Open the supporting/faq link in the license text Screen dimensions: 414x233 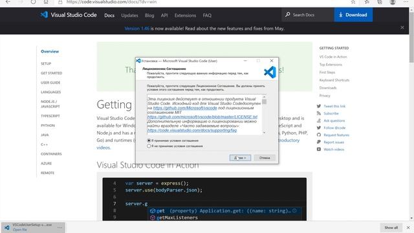point(192,130)
